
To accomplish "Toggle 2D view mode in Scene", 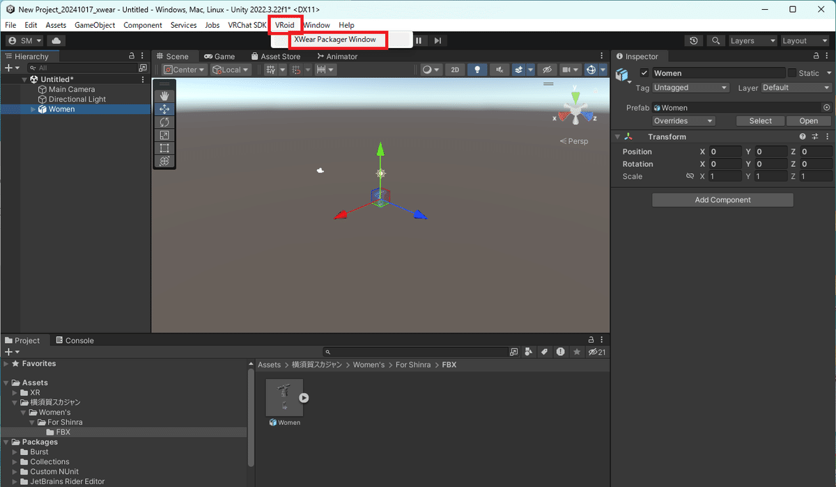I will point(455,70).
